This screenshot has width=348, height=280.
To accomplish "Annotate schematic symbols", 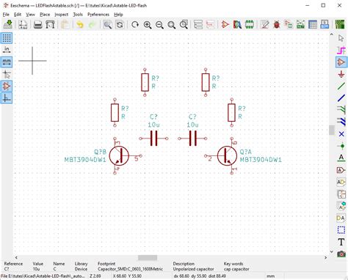I will coord(264,24).
